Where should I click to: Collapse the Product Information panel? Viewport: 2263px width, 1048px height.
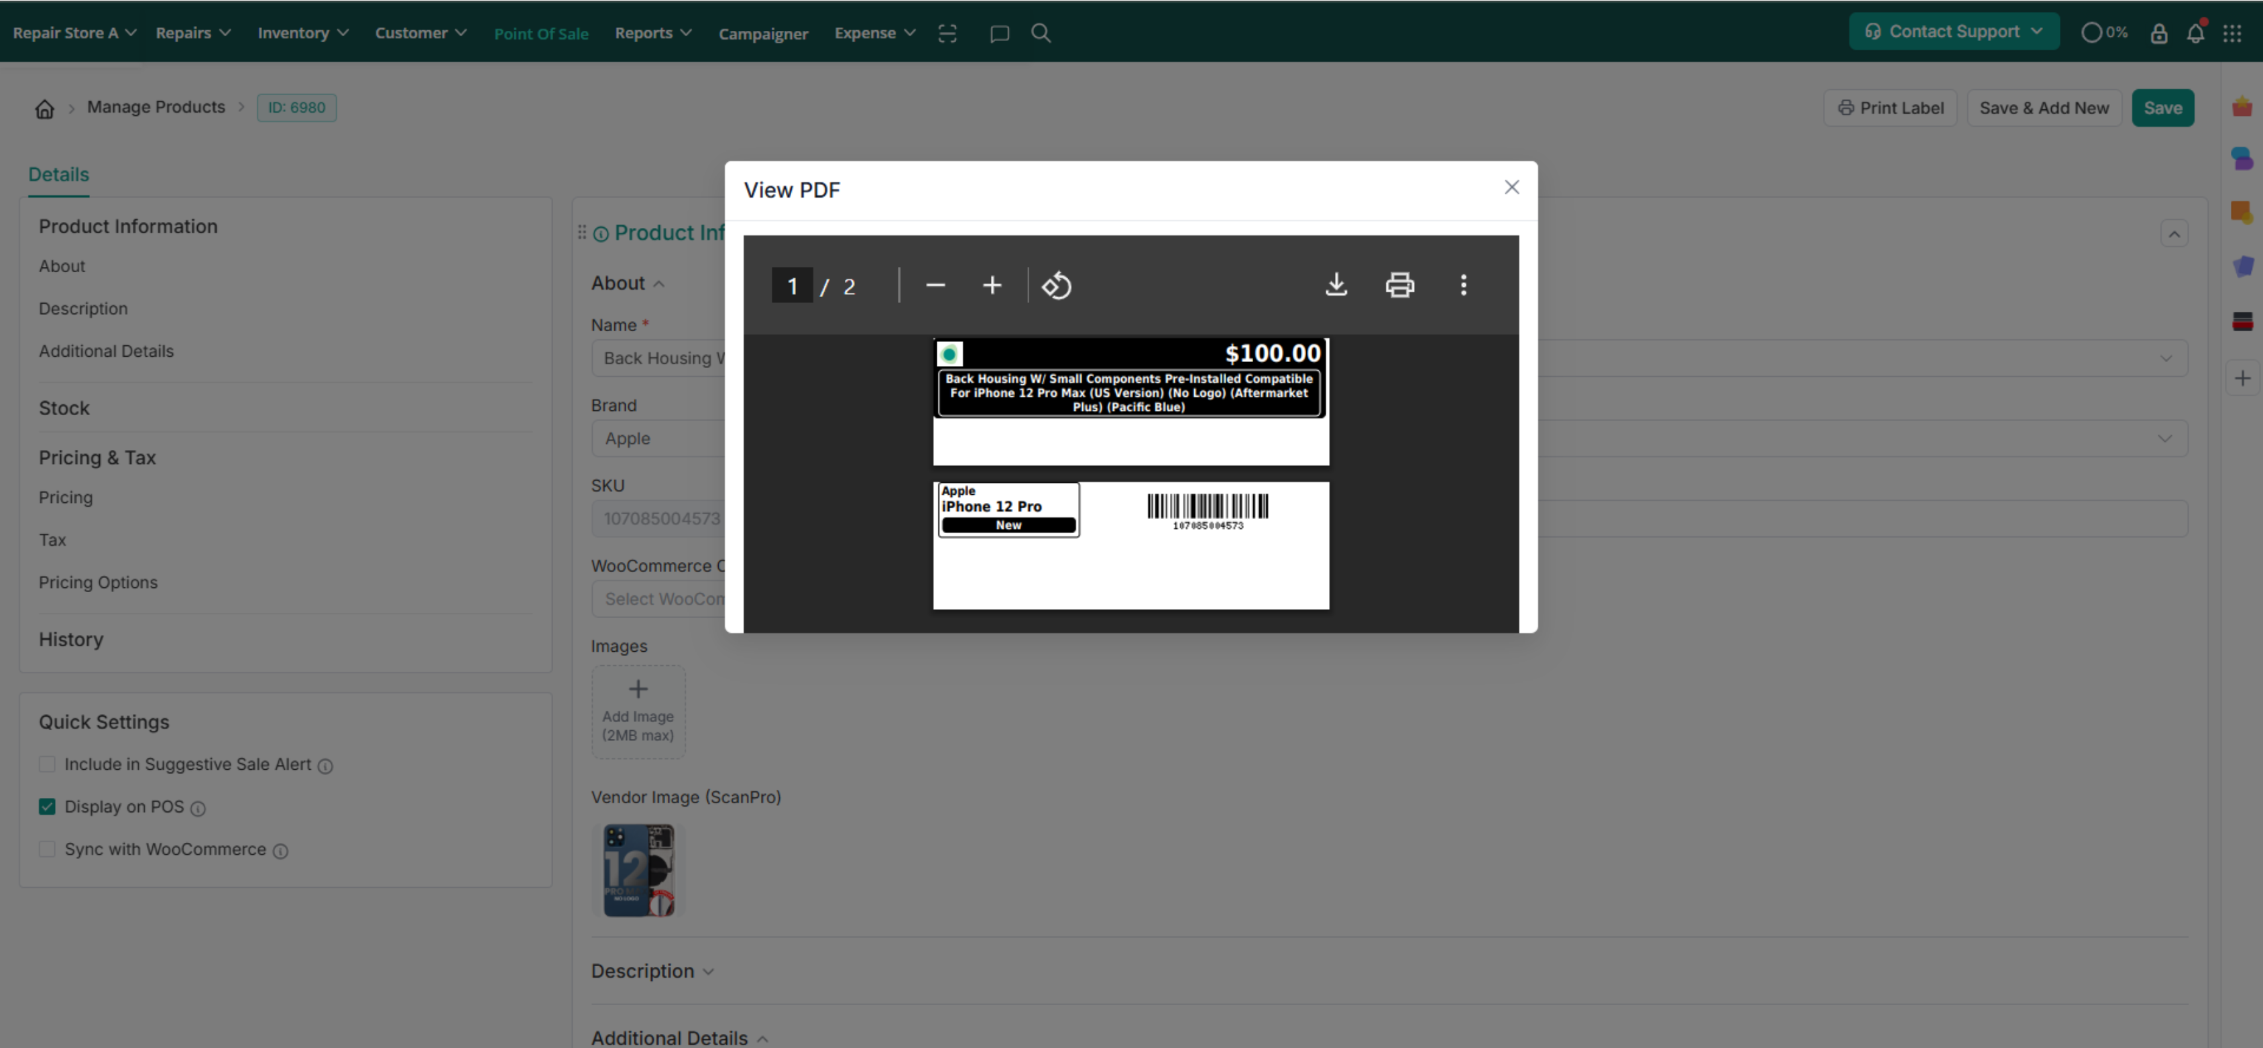pyautogui.click(x=2173, y=233)
